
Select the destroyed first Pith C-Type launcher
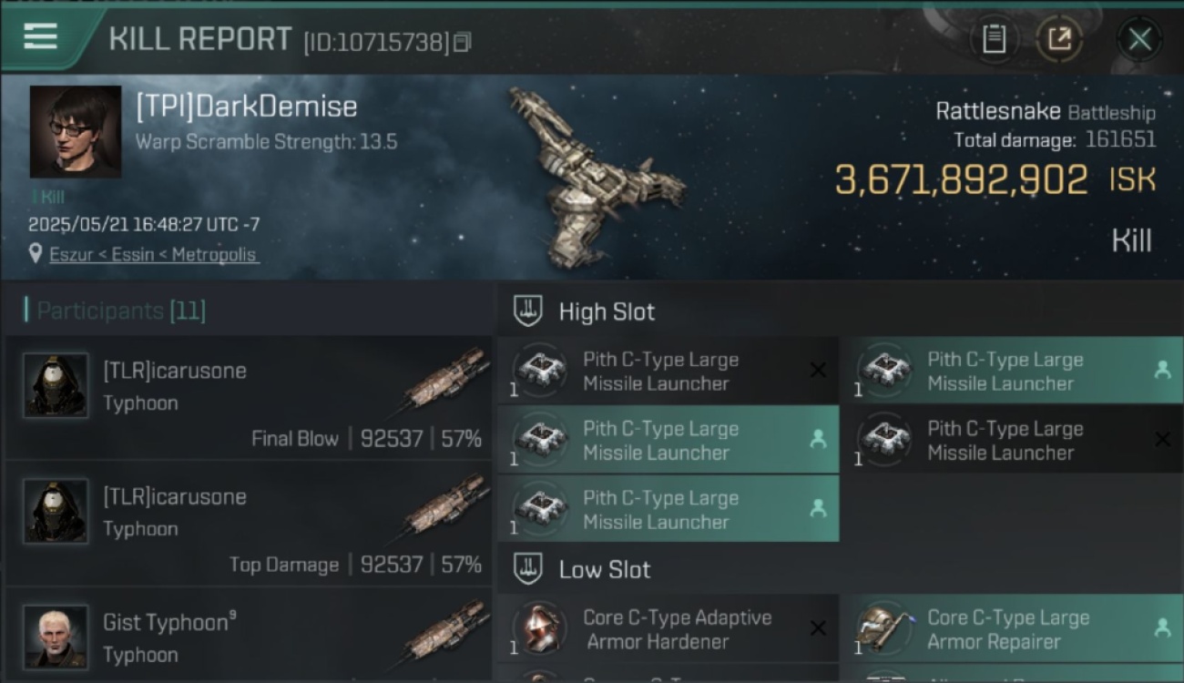[x=669, y=371]
